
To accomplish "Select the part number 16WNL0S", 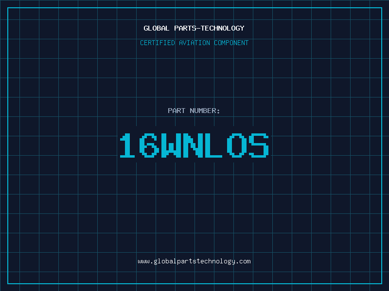I will pos(194,145).
